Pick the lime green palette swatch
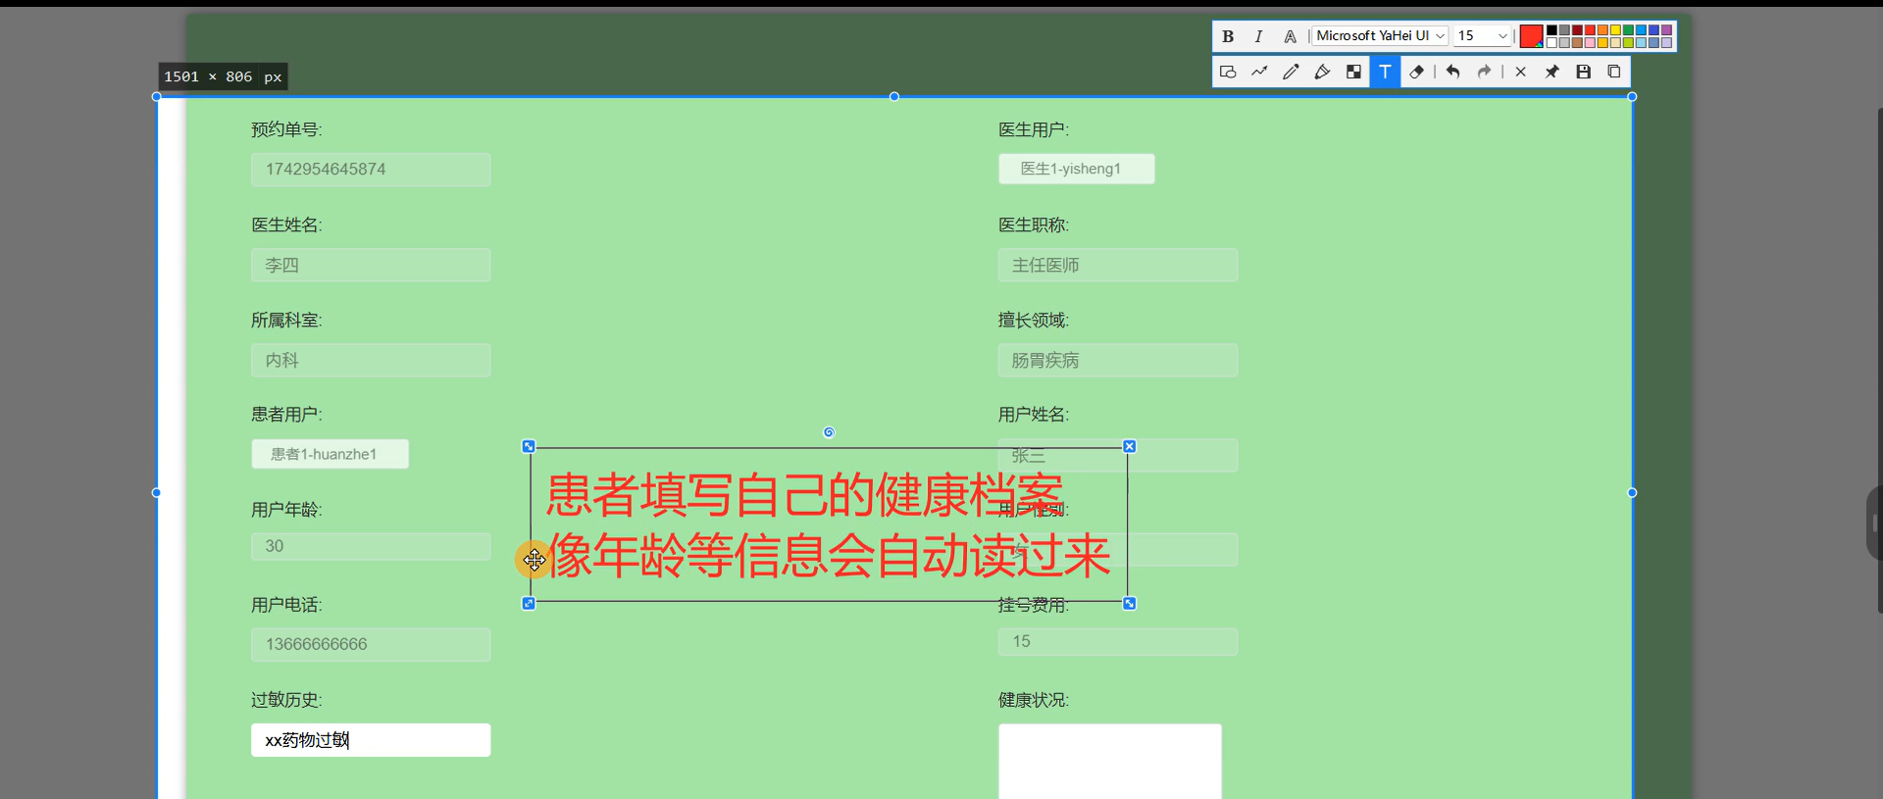1883x799 pixels. tap(1628, 42)
